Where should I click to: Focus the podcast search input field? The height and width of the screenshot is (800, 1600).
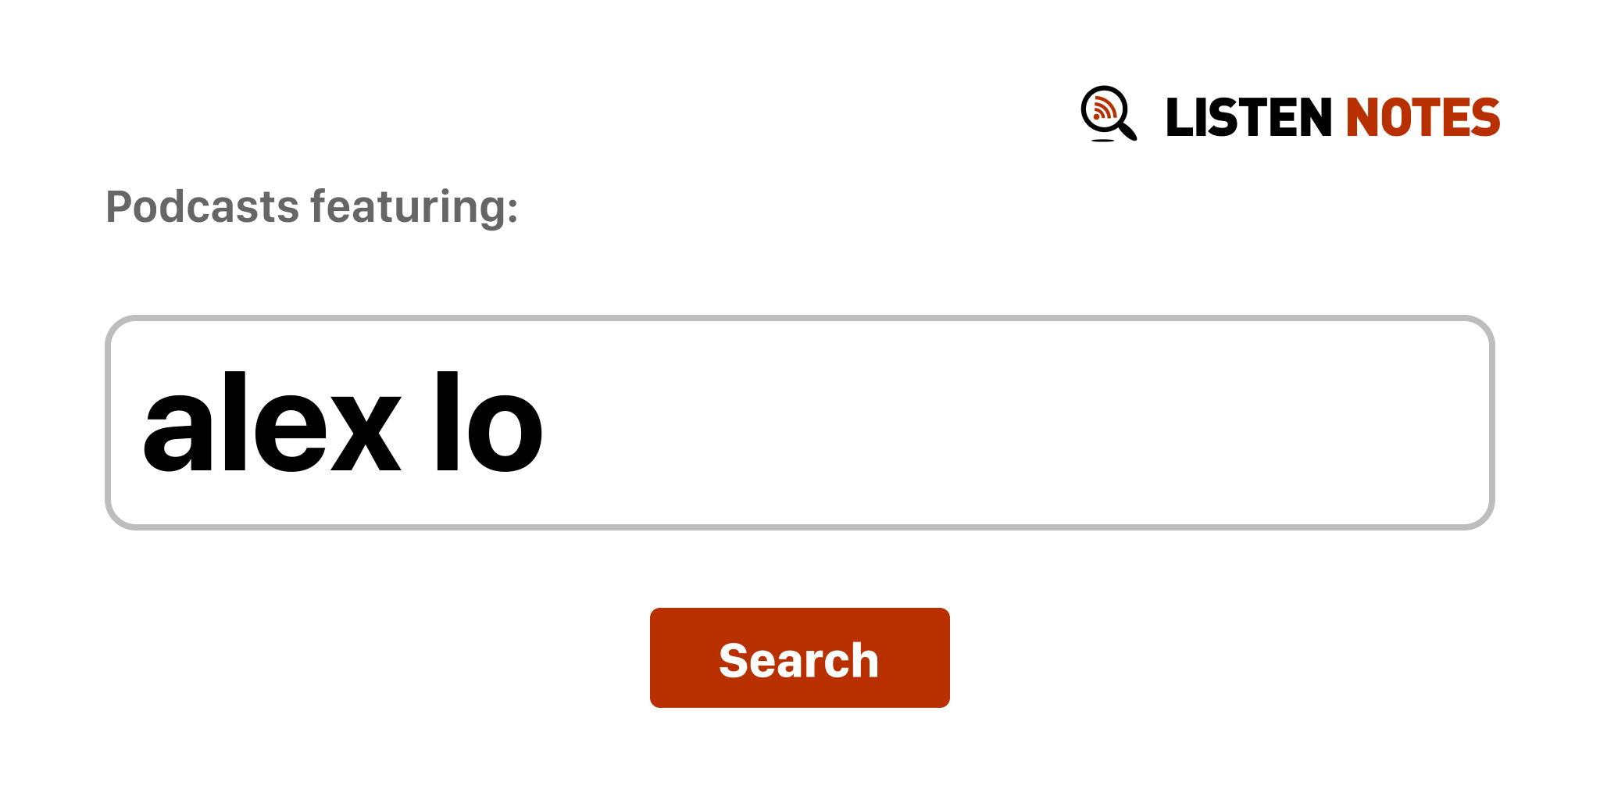click(799, 423)
